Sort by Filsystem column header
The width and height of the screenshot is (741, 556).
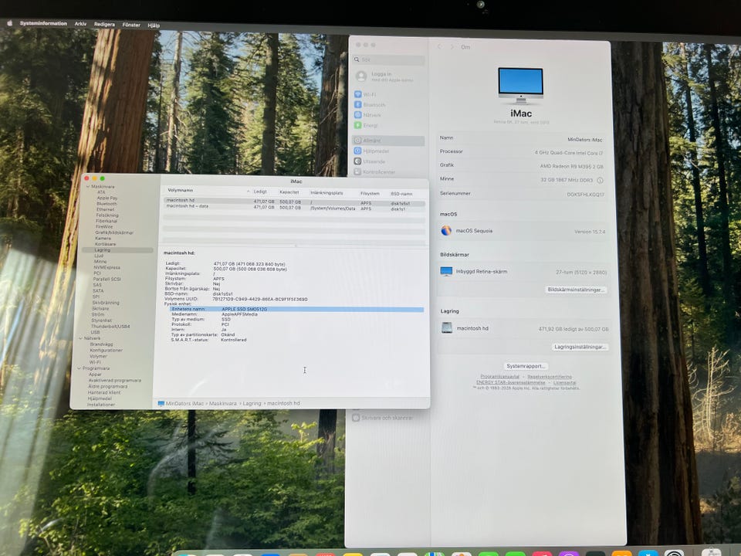point(370,193)
